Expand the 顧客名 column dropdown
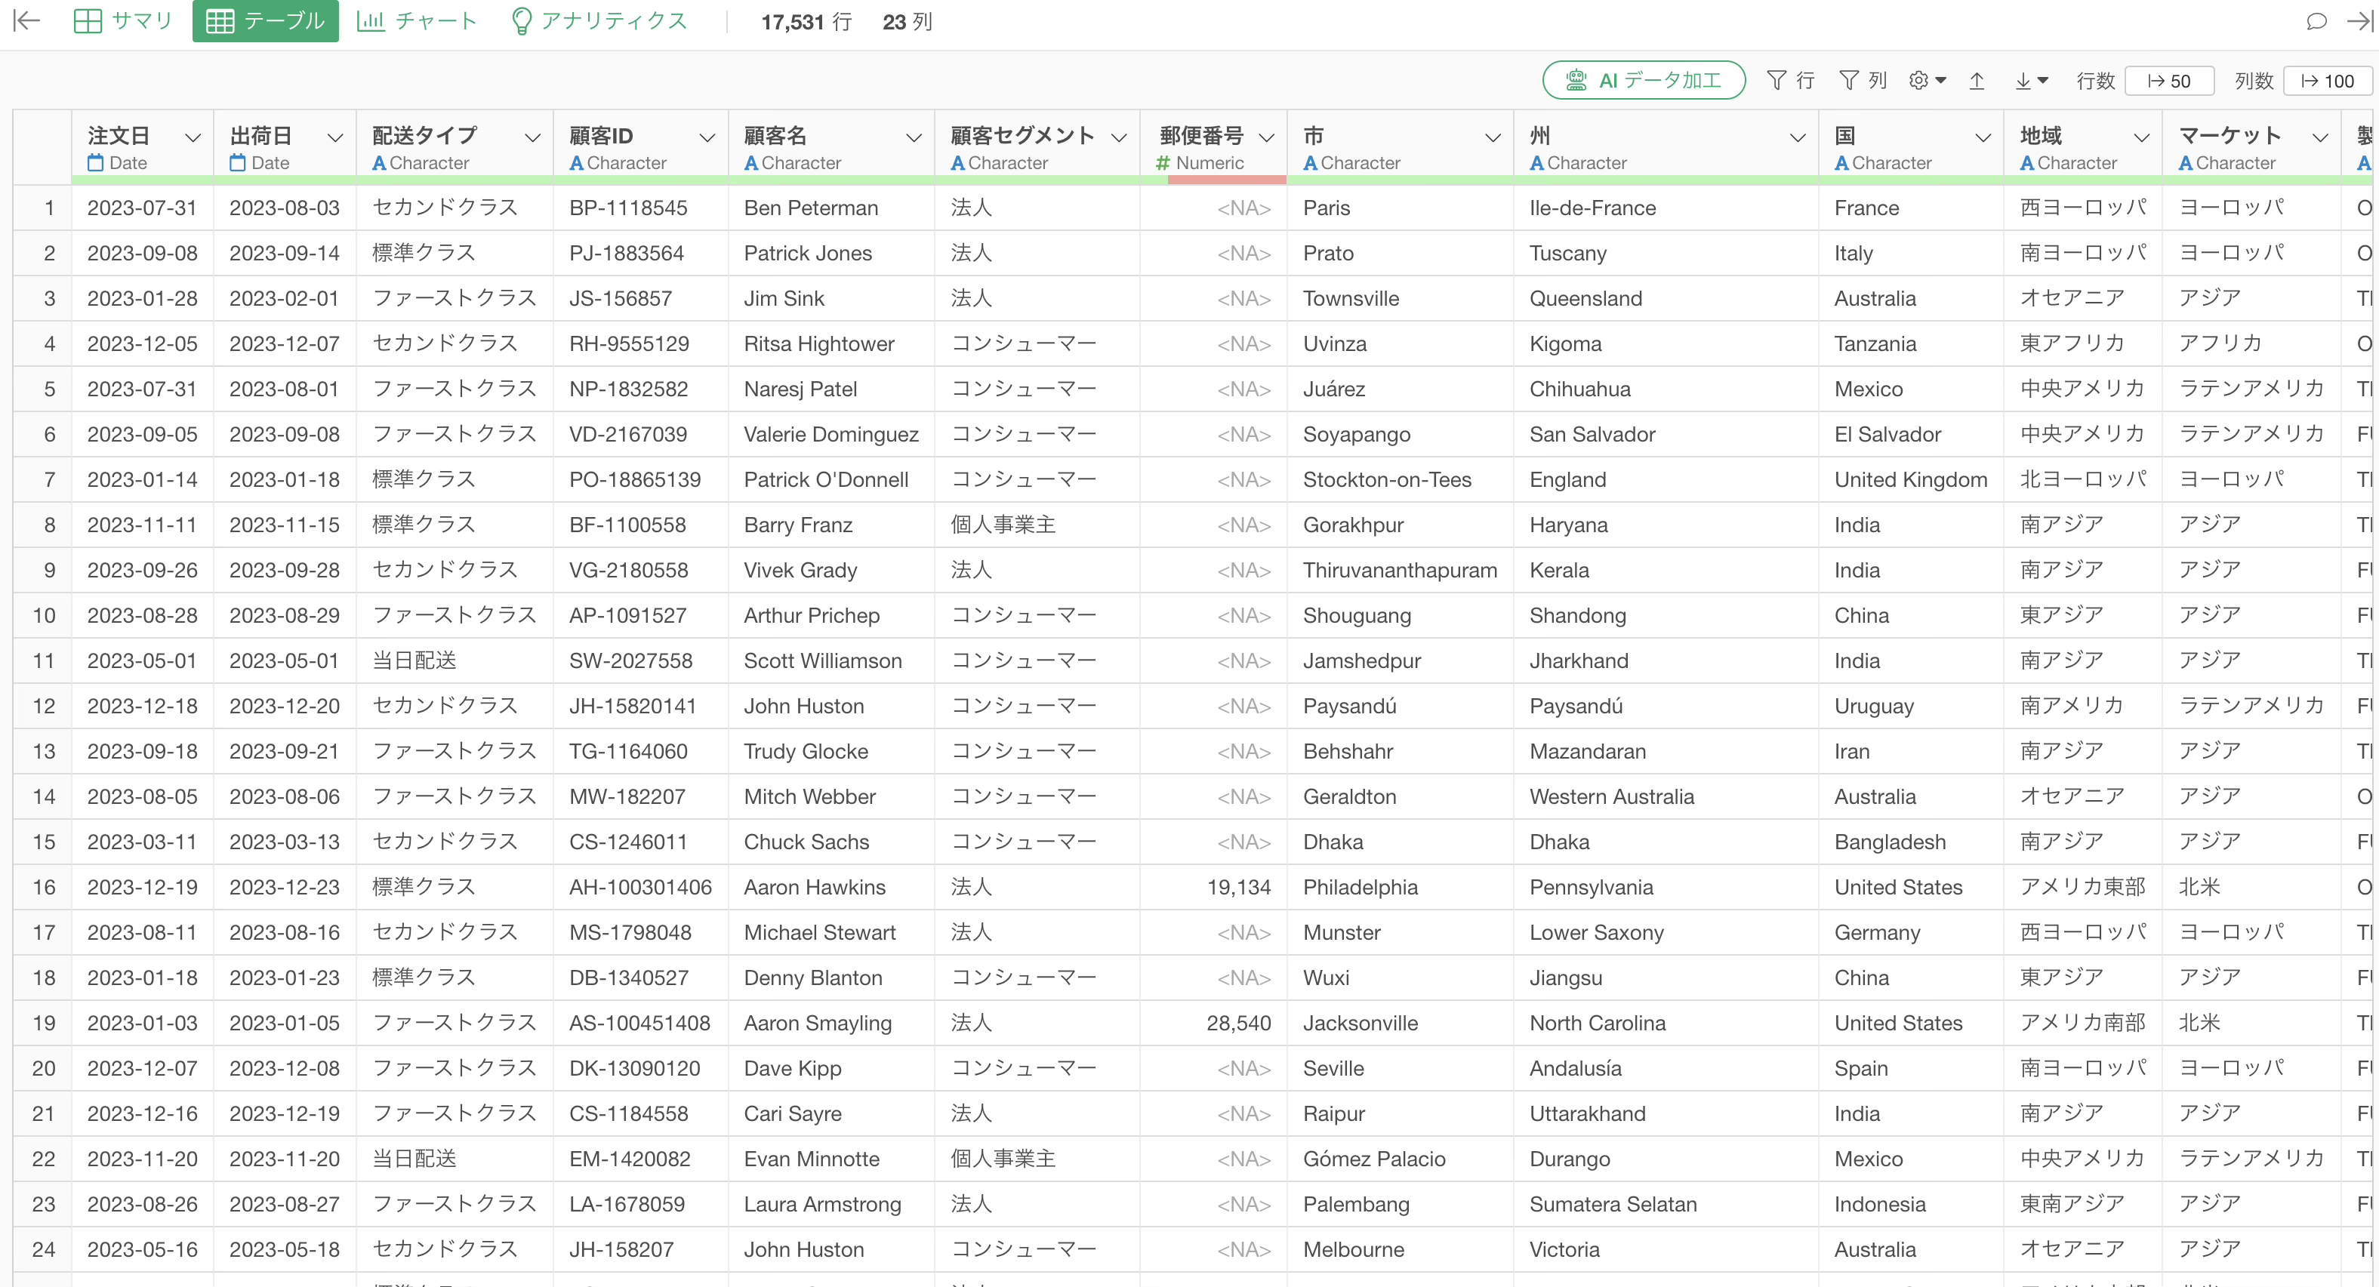Viewport: 2379px width, 1287px height. click(x=914, y=137)
